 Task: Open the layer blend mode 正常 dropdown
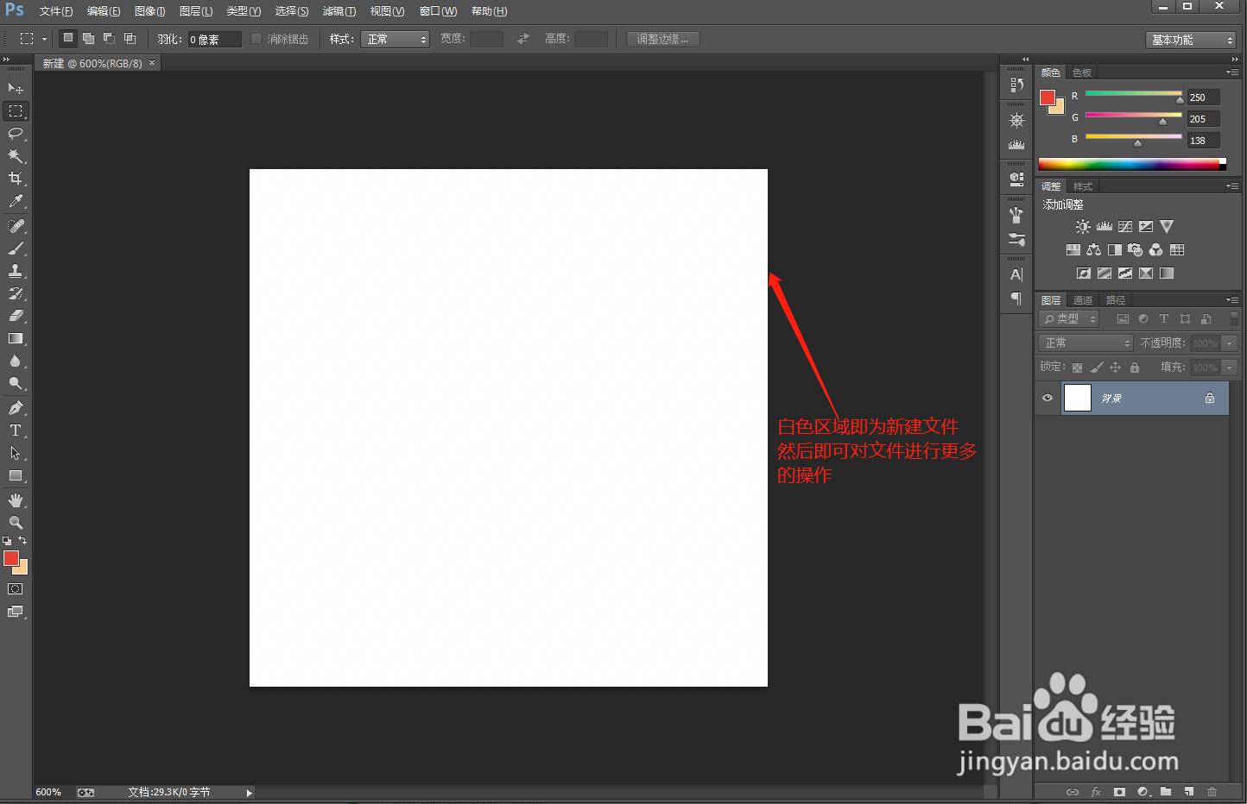point(1086,343)
